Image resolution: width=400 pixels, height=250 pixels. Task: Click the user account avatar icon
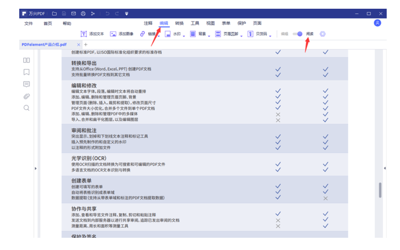(x=377, y=23)
